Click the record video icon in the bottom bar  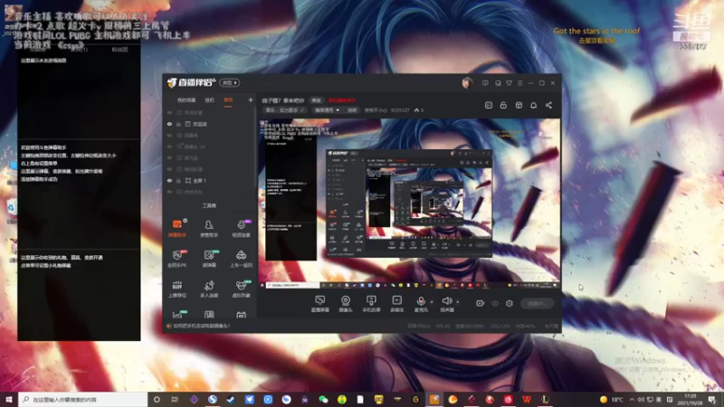click(480, 303)
